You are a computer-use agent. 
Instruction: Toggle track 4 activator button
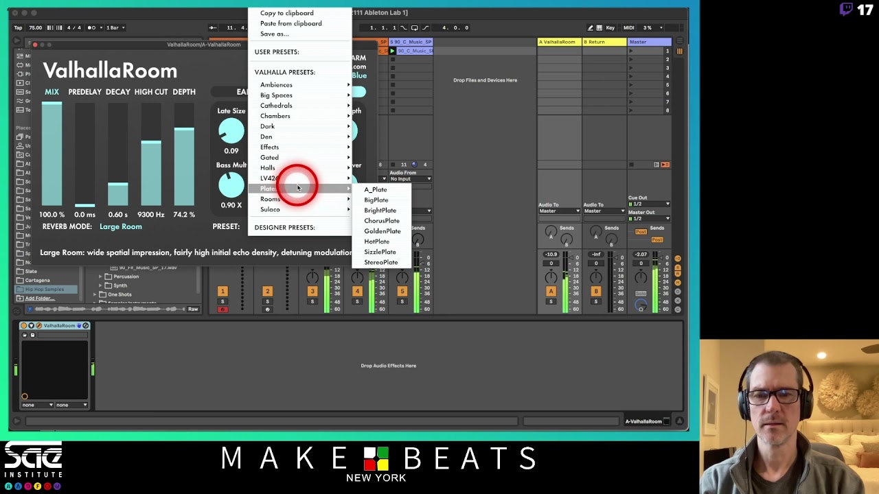pyautogui.click(x=357, y=292)
